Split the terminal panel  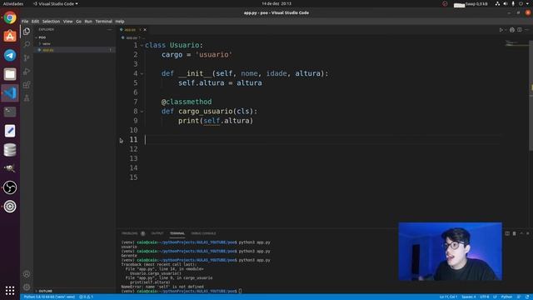tap(507, 233)
